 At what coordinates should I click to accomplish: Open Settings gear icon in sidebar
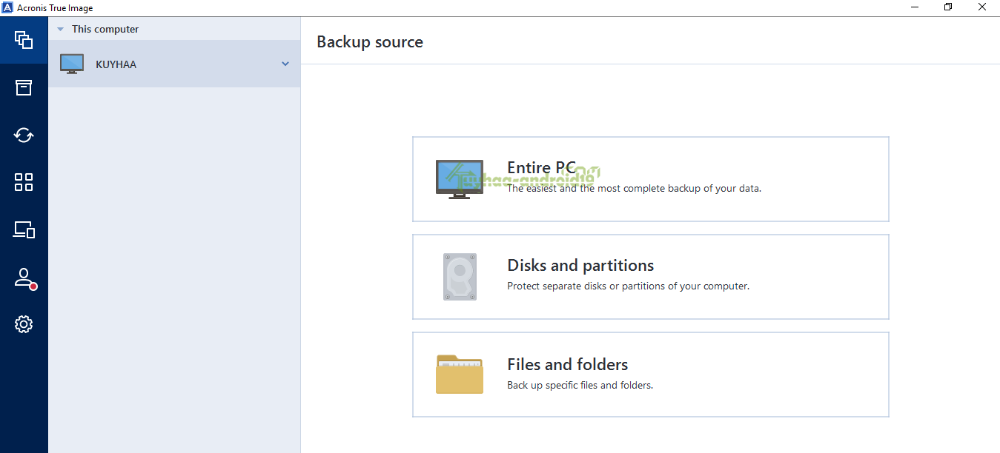(x=24, y=324)
